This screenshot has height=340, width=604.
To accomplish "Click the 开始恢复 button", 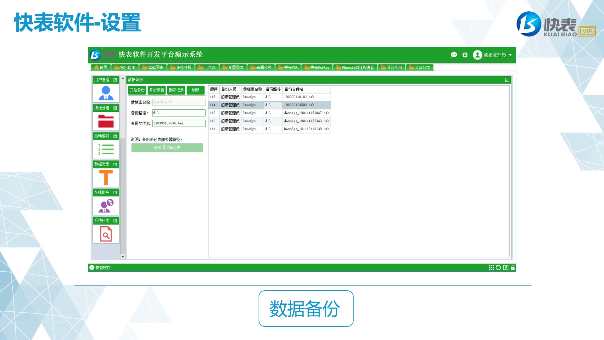I will [157, 90].
